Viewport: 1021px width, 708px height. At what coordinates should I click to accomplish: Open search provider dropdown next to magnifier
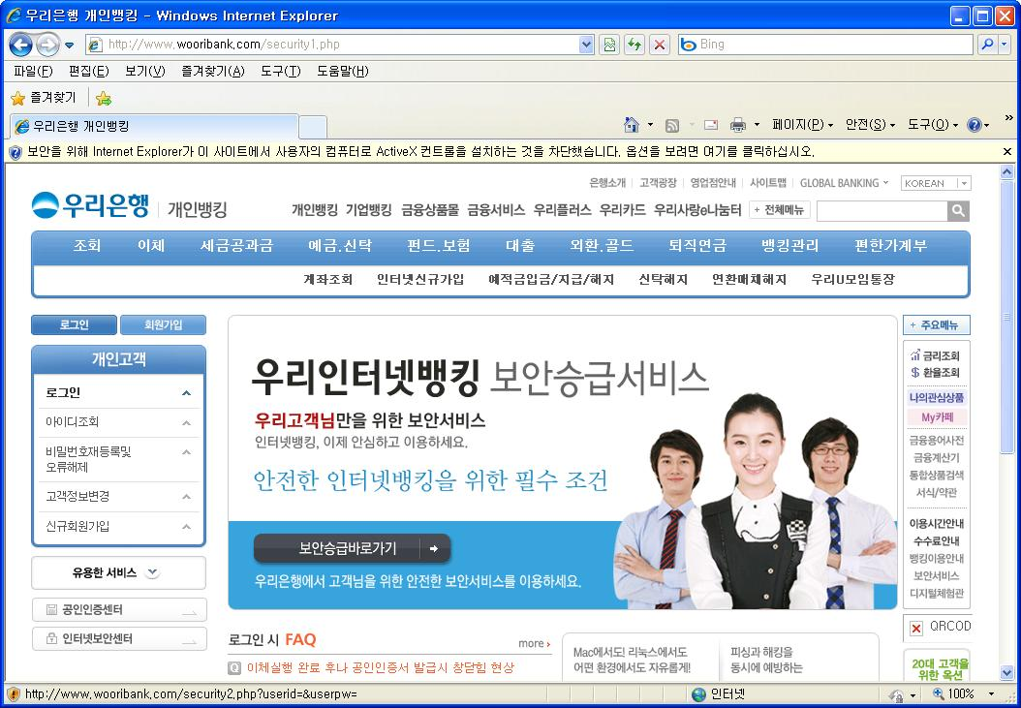[x=1005, y=45]
